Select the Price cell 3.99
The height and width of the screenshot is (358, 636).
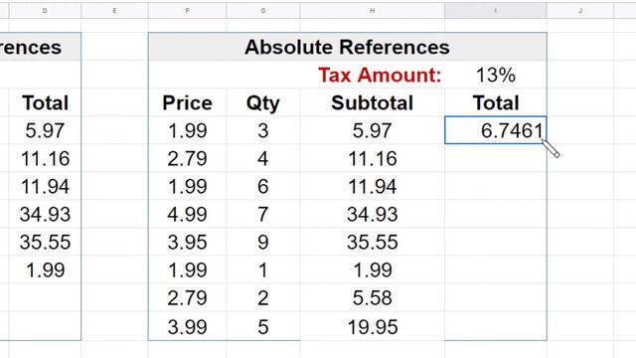[x=187, y=327]
